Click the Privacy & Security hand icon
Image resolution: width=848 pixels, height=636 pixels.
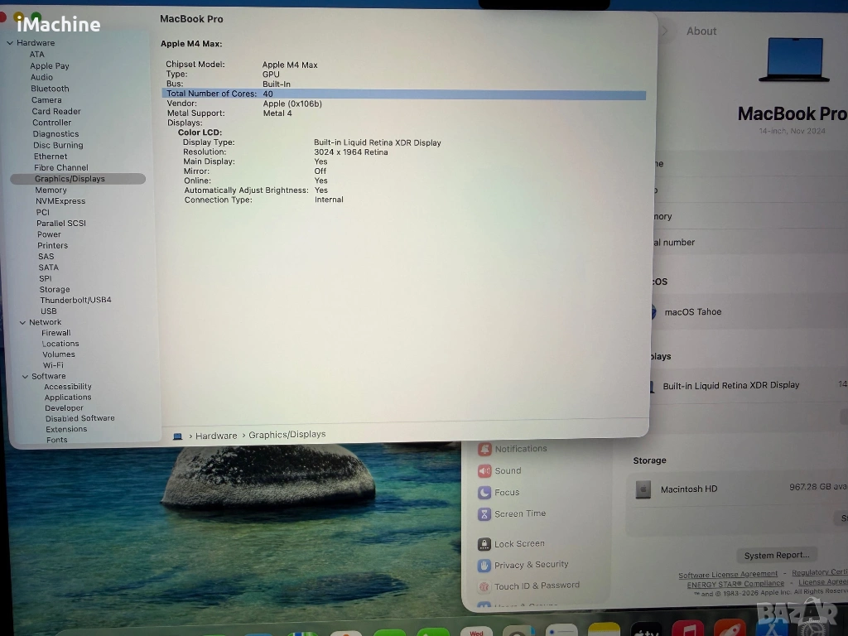pos(484,566)
